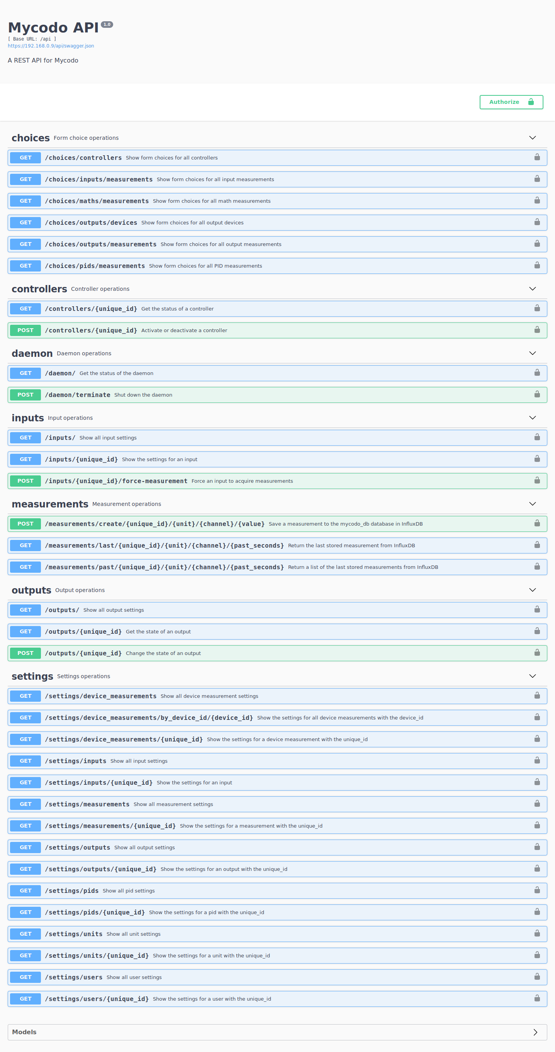Click lock icon on /daemon/terminate row
The height and width of the screenshot is (1052, 555).
536,395
